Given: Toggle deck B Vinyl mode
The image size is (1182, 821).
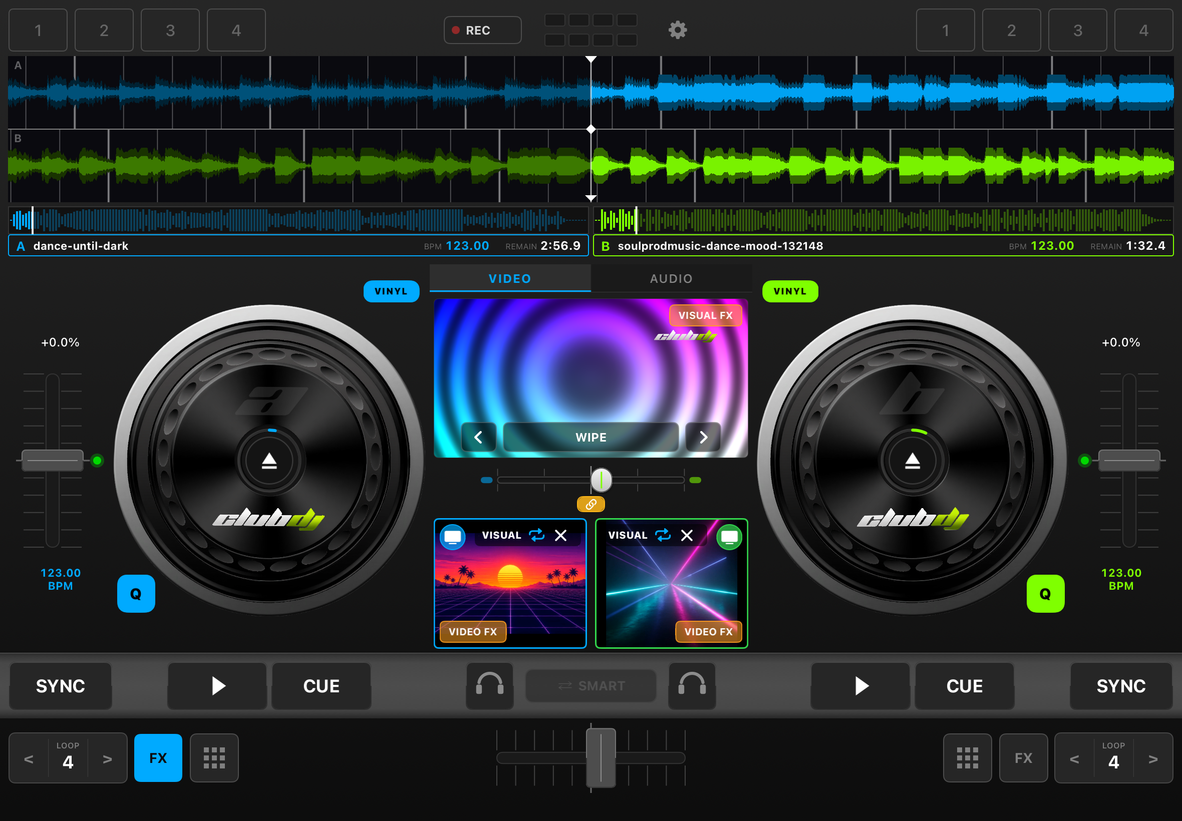Looking at the screenshot, I should click(790, 291).
